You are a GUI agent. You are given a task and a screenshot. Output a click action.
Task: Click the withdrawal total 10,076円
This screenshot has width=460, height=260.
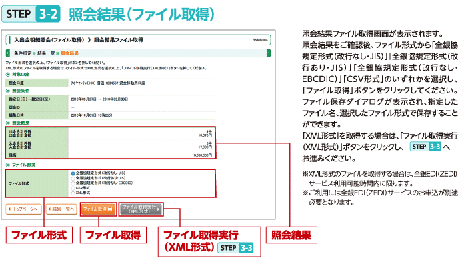click(205, 135)
